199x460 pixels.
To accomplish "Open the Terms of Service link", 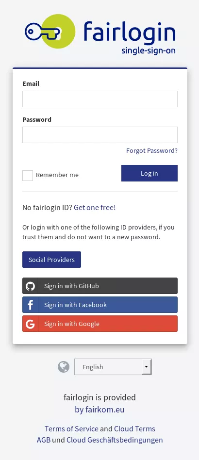I will tap(72, 428).
